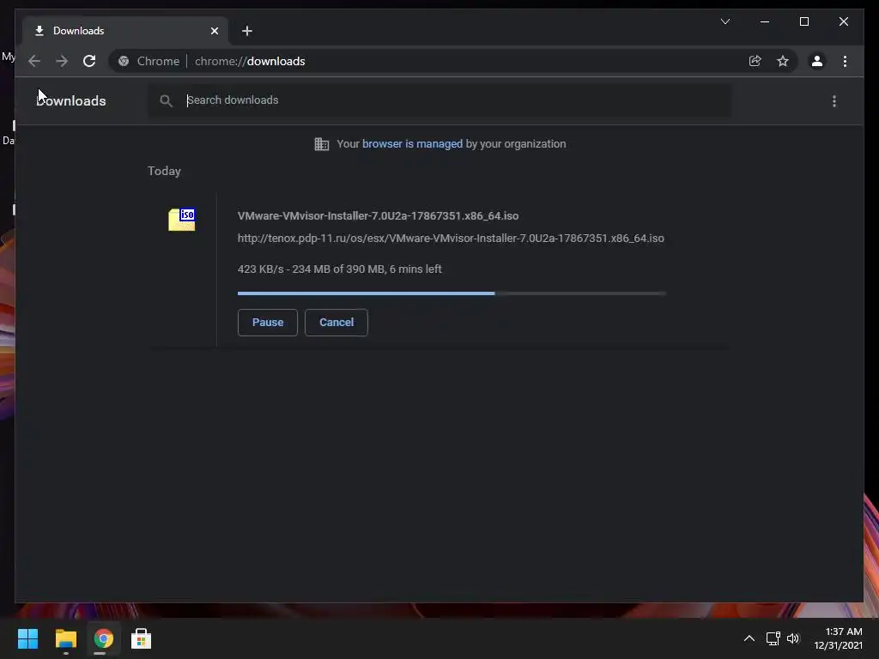Open Microsoft Store from the taskbar
The width and height of the screenshot is (879, 659).
click(142, 638)
